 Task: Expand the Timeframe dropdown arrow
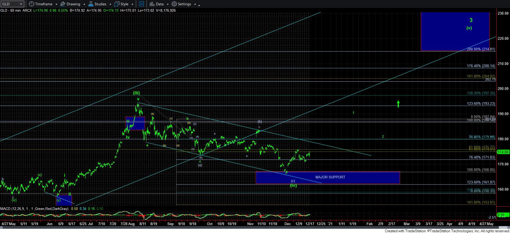(56, 4)
